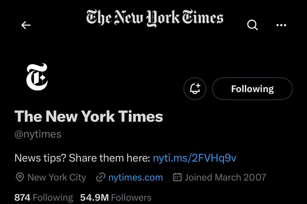Viewport: 307px width, 204px height.
Task: Open the 54.9M Followers list
Action: click(116, 197)
